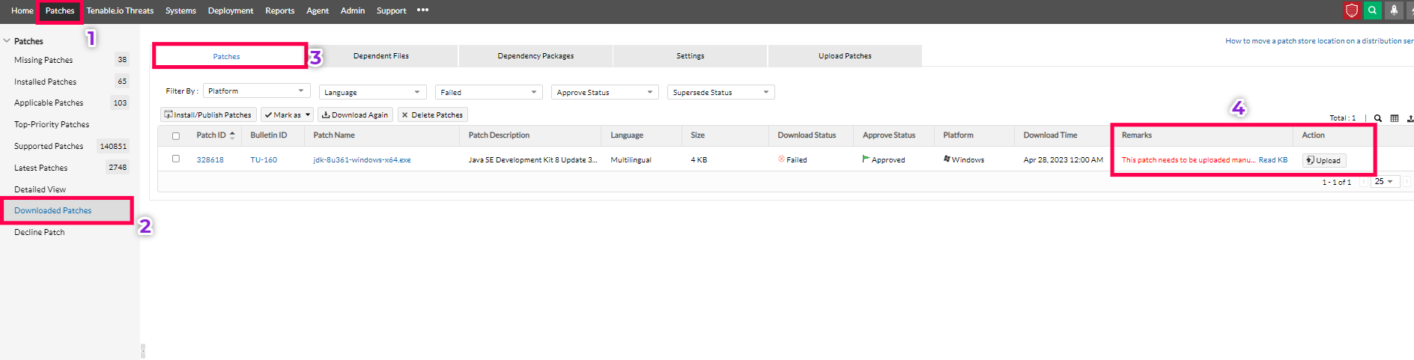Select Detailed View in sidebar
The height and width of the screenshot is (360, 1414).
40,189
